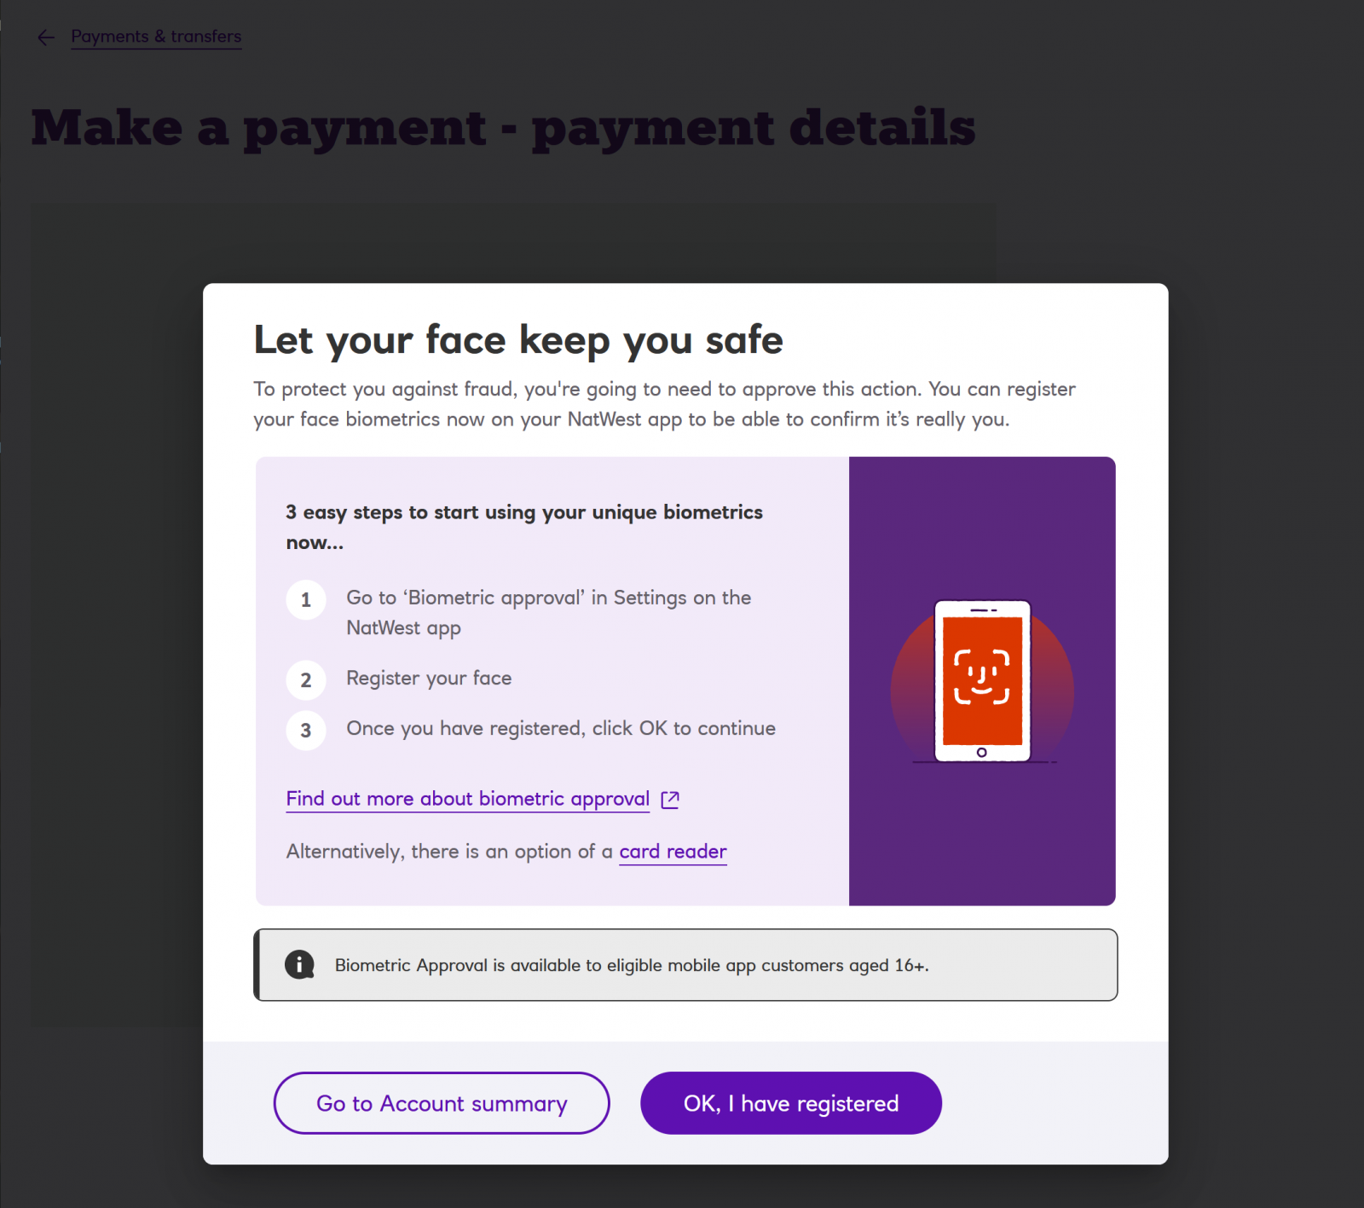
Task: Click the Let your face keep you safe heading
Action: (x=518, y=340)
